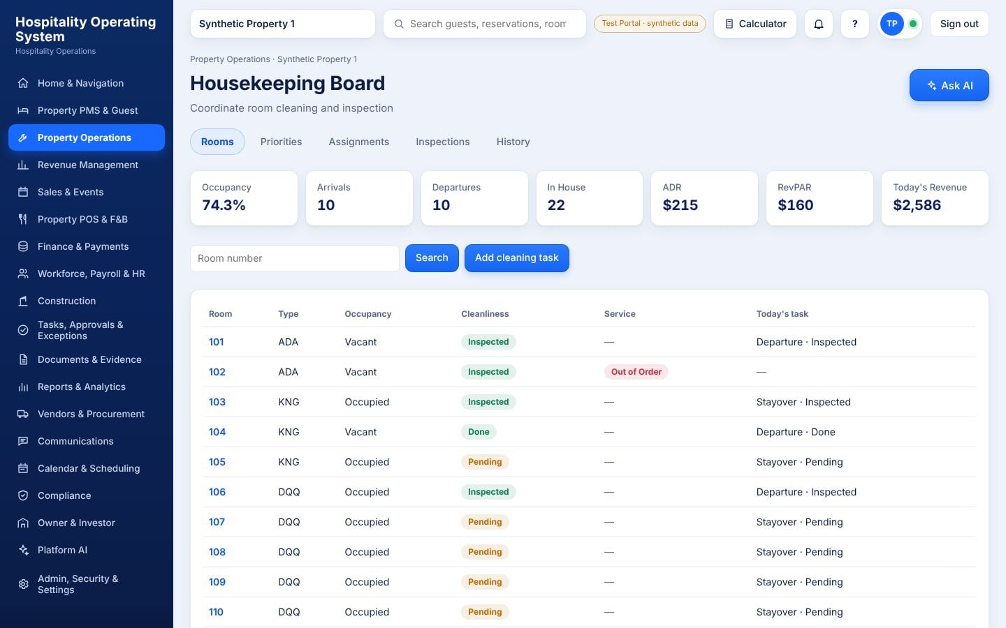The width and height of the screenshot is (1006, 628).
Task: Click the Calendar & Scheduling icon
Action: pyautogui.click(x=23, y=468)
